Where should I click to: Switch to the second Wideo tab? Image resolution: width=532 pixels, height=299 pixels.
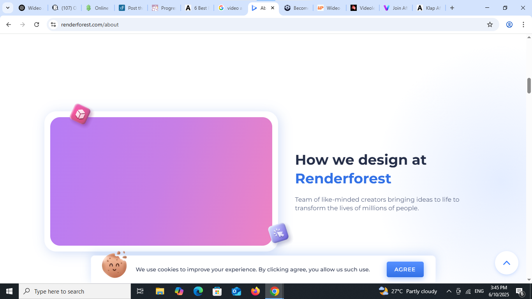[x=330, y=8]
